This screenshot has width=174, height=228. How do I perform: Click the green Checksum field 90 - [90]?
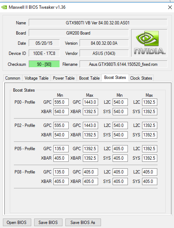44,64
